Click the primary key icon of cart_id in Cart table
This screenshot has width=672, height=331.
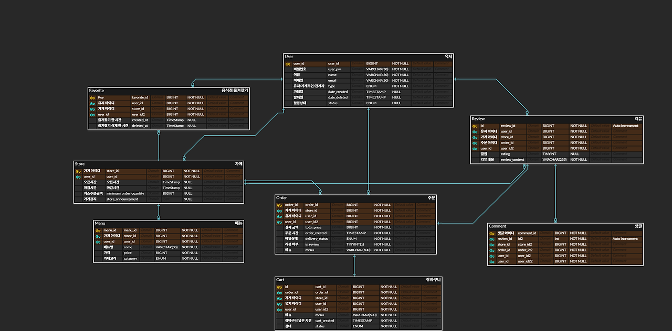(x=279, y=287)
